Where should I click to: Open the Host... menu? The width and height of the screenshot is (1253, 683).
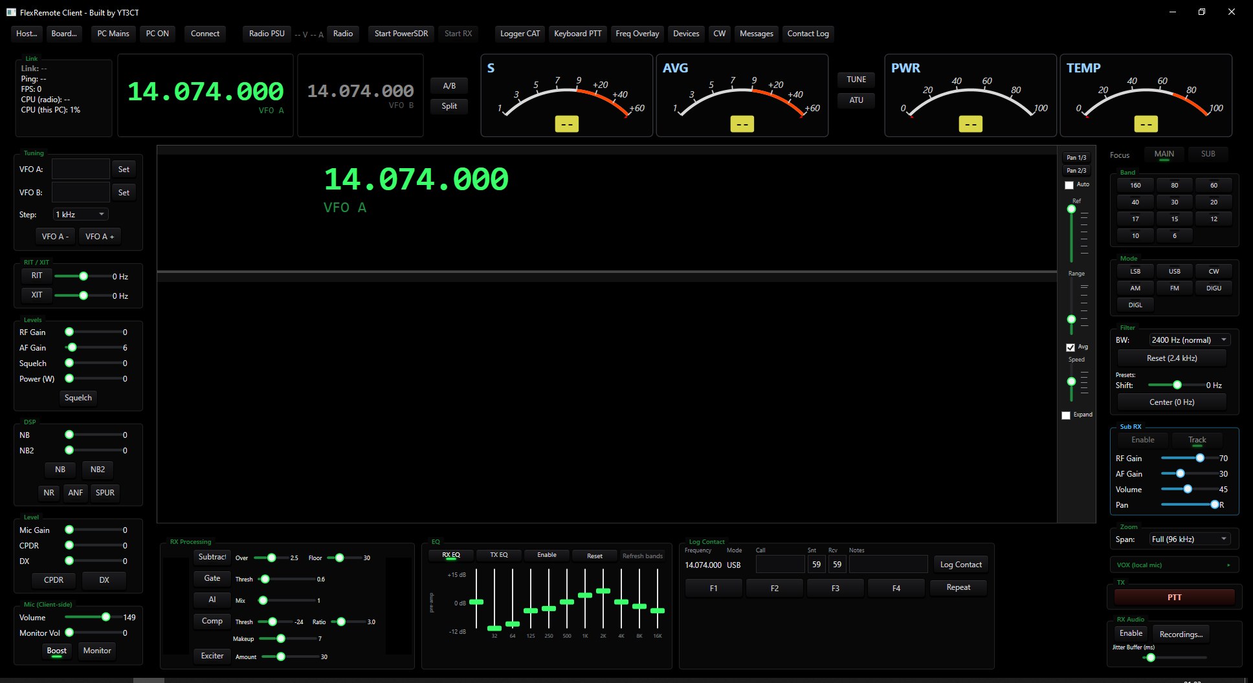pyautogui.click(x=27, y=34)
